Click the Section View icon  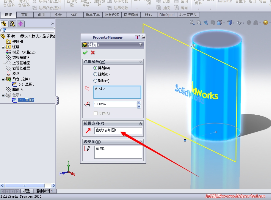pyautogui.click(x=213, y=23)
